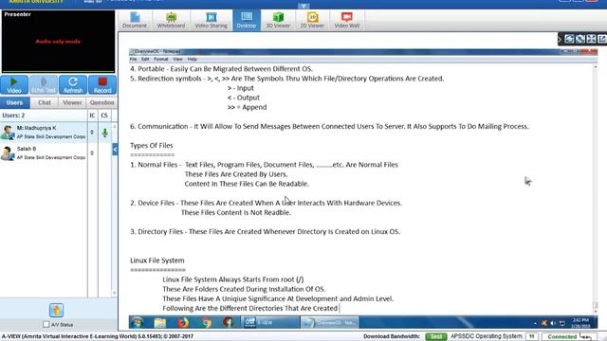
Task: Collapse the users side panel arrow
Action: click(x=115, y=150)
